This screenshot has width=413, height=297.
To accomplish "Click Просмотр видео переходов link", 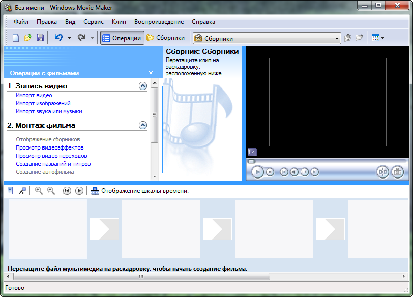I will click(52, 156).
